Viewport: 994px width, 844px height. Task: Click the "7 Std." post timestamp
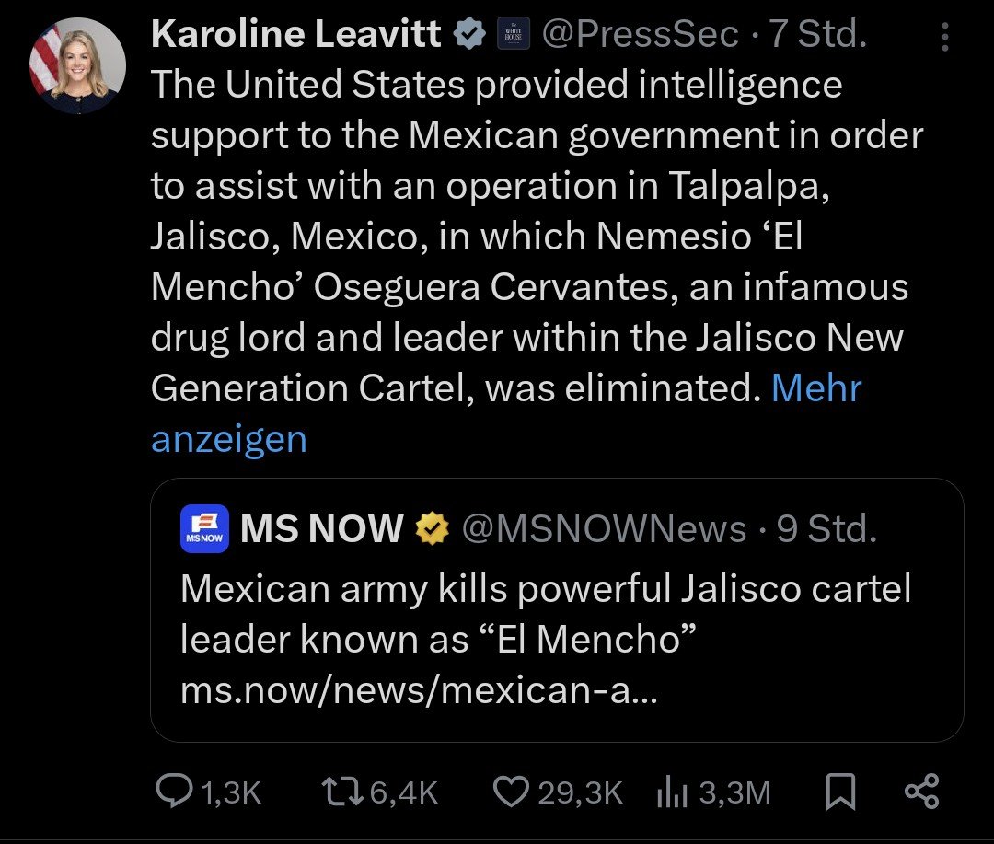pyautogui.click(x=819, y=36)
